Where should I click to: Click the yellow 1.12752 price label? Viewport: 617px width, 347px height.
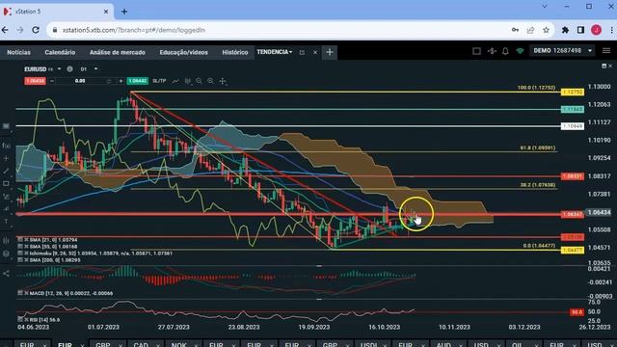pyautogui.click(x=573, y=92)
